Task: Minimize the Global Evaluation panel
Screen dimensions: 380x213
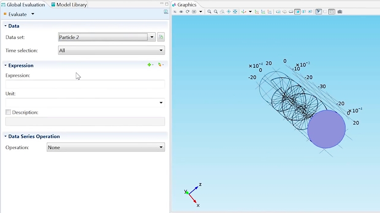Action: (x=162, y=4)
